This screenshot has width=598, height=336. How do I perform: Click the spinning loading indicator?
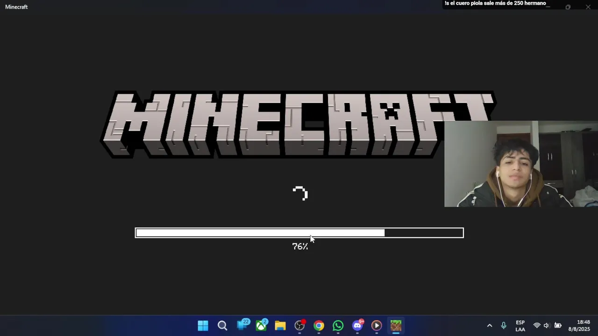(x=300, y=193)
